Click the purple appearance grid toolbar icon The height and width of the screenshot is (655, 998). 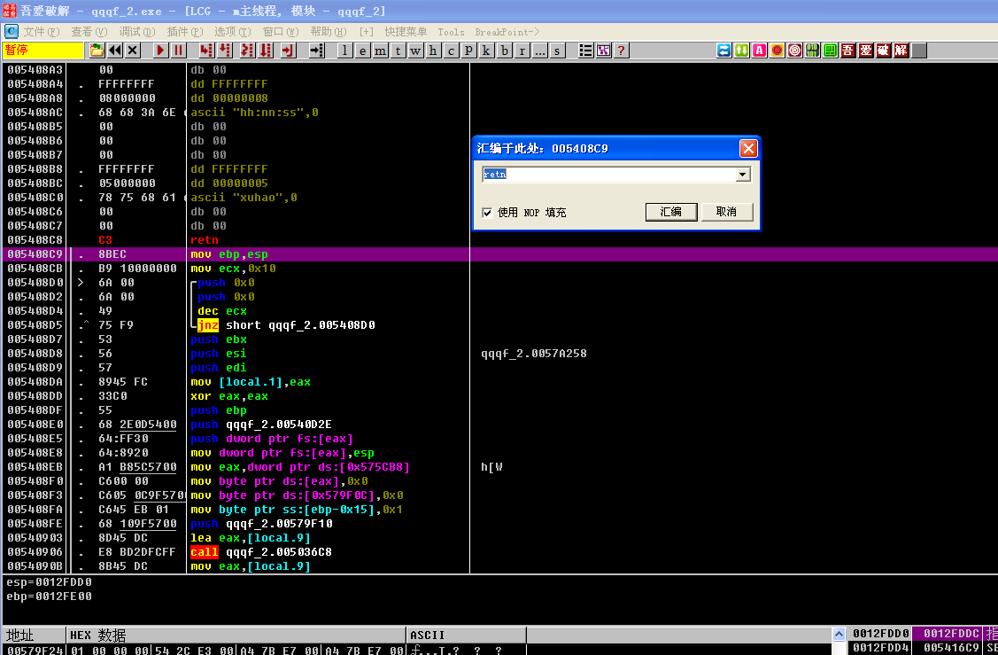(x=603, y=51)
